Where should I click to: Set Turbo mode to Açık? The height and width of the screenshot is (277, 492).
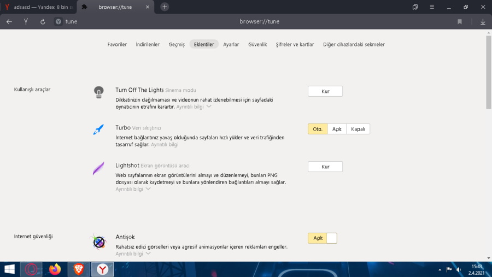click(337, 129)
